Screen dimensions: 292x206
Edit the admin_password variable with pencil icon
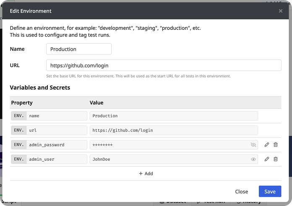(x=267, y=145)
